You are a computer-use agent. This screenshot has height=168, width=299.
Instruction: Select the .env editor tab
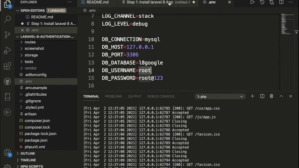[212, 2]
